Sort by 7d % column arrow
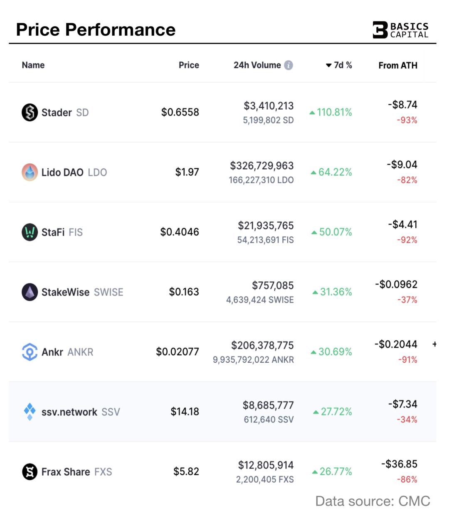 [x=329, y=65]
